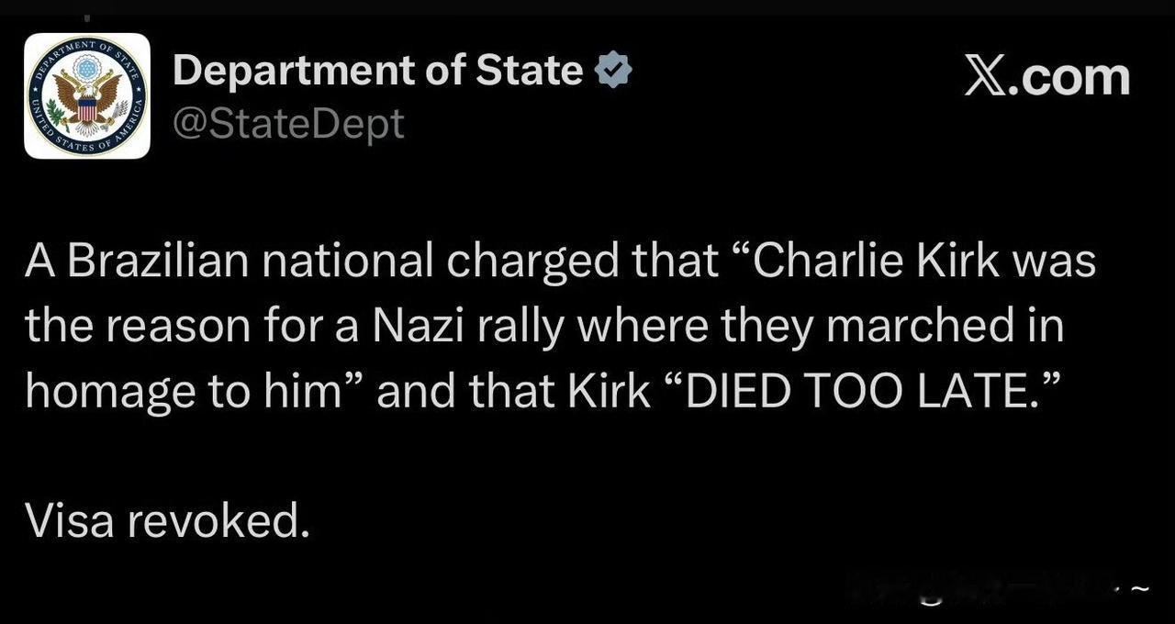Click the blue verified checkmark badge
1175x624 pixels.
[x=614, y=71]
